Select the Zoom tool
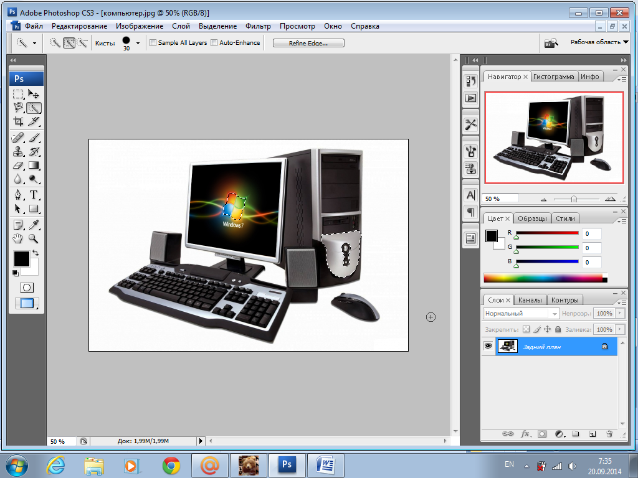Viewport: 638px width, 478px height. 34,238
